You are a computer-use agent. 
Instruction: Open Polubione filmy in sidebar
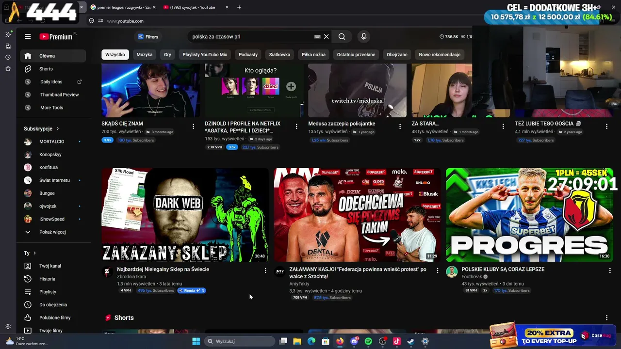[53, 318]
